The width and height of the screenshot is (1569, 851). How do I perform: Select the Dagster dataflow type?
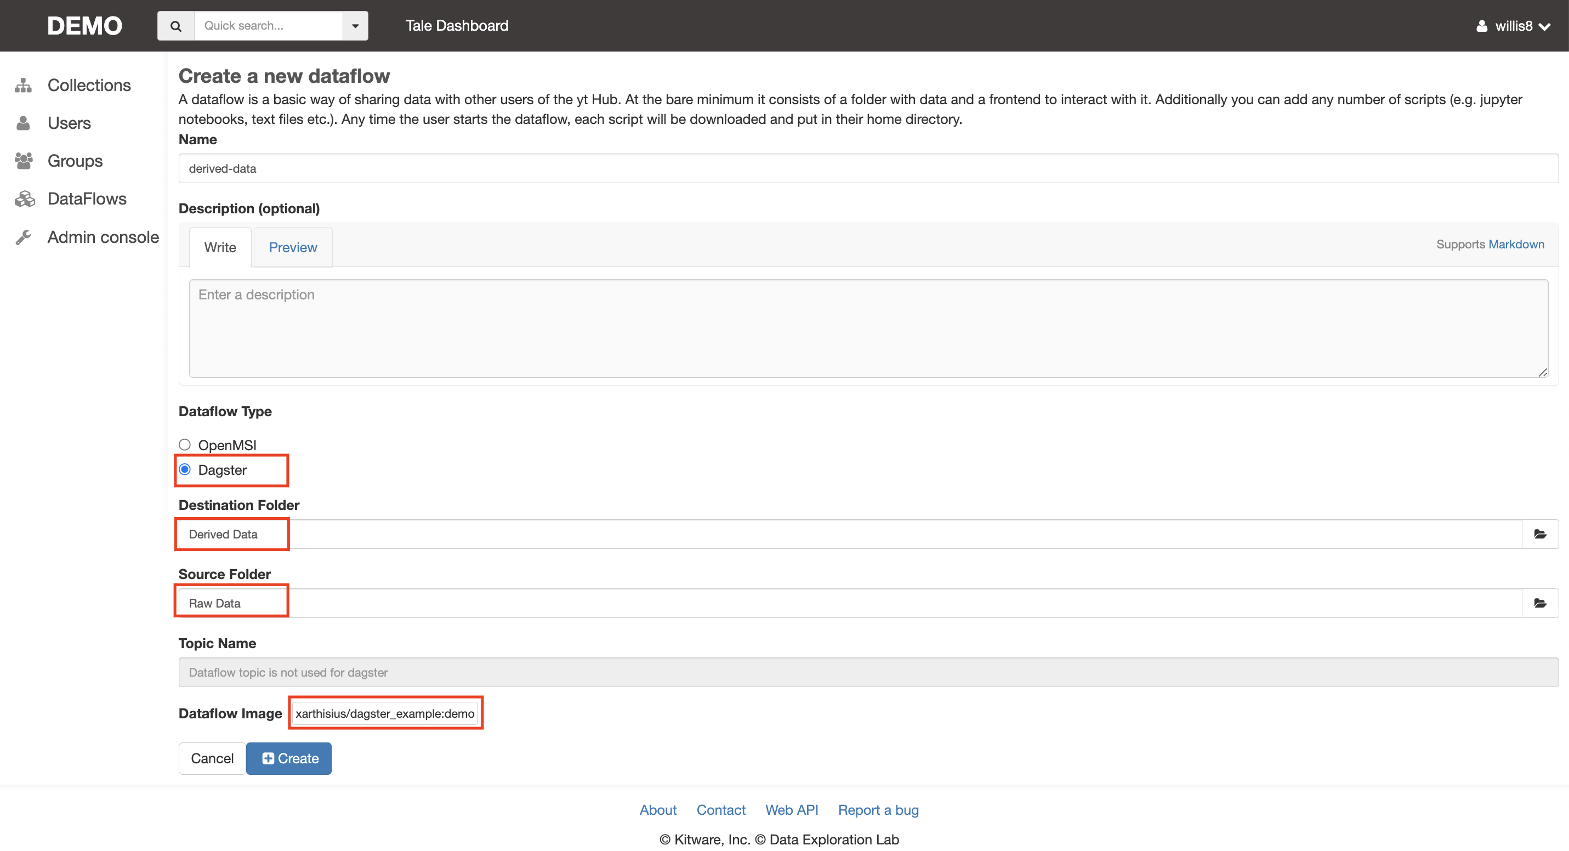(x=185, y=469)
